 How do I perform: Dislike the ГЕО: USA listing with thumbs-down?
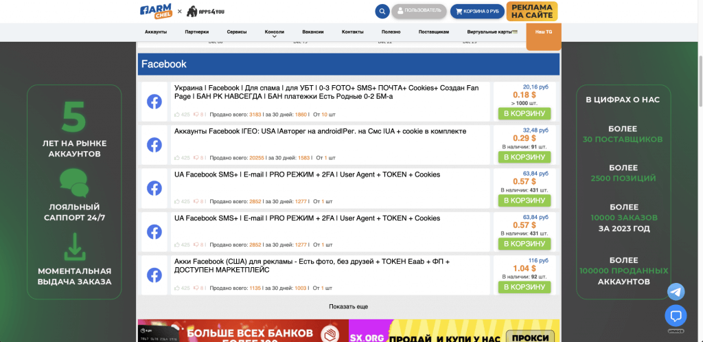pos(196,158)
